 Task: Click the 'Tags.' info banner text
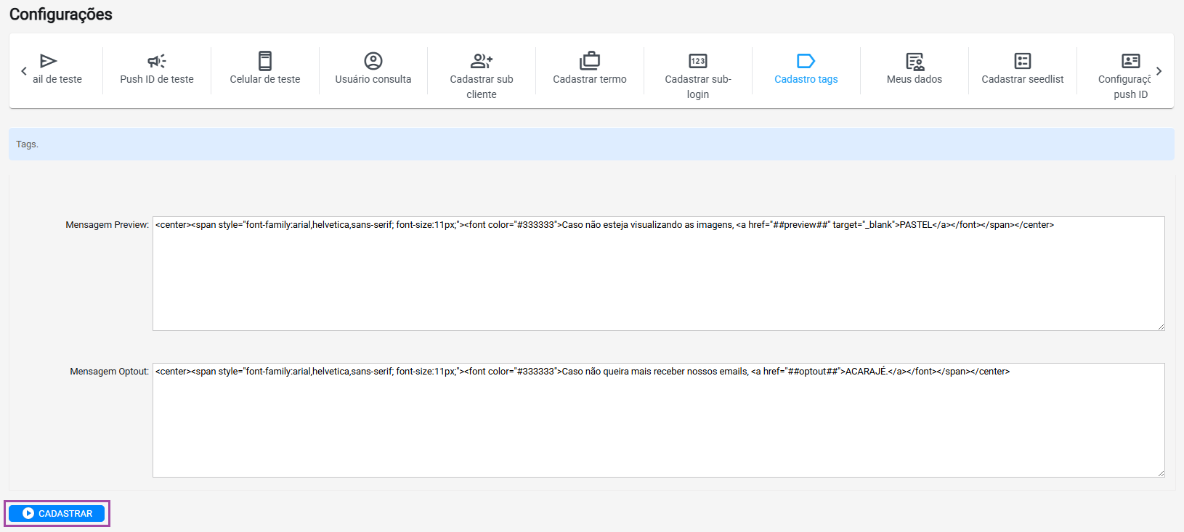[27, 144]
